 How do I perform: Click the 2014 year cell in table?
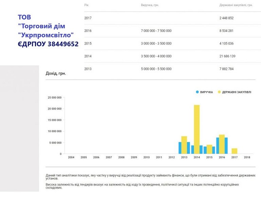(x=88, y=56)
